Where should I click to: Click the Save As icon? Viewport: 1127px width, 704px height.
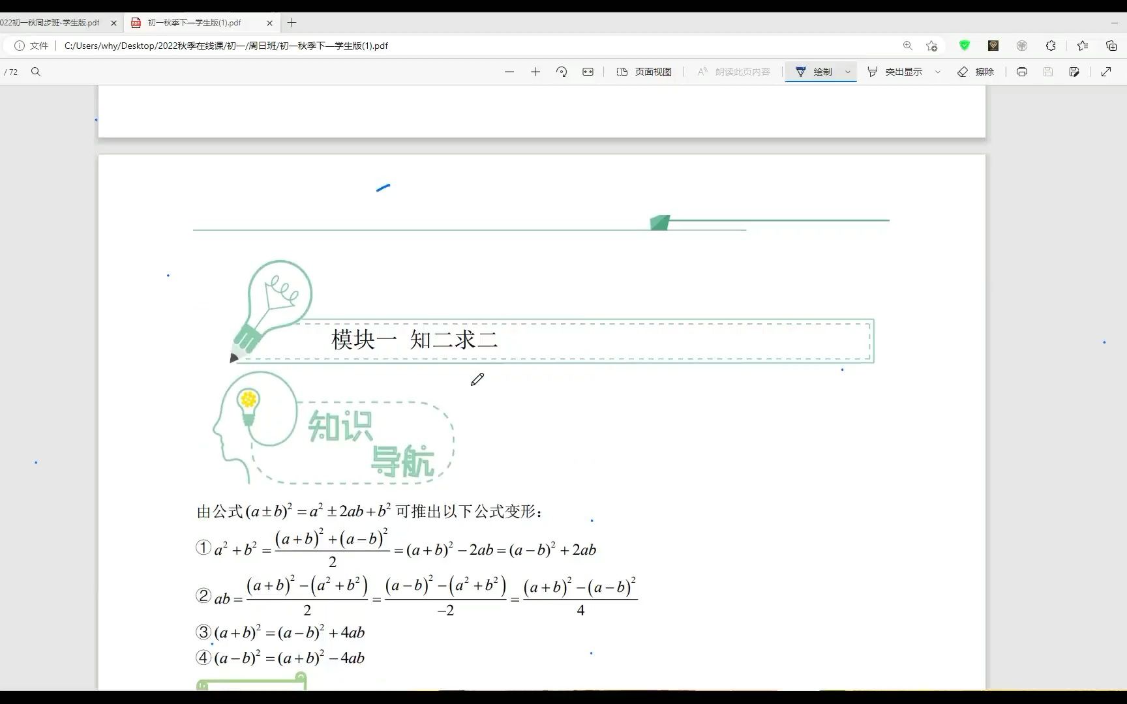(x=1074, y=72)
